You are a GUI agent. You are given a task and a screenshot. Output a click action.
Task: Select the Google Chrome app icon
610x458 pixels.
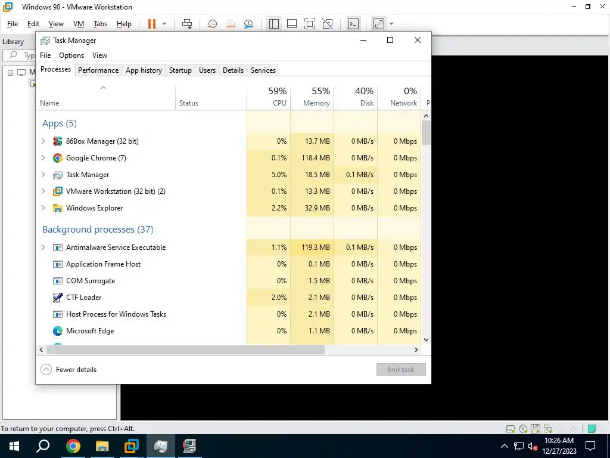[58, 157]
